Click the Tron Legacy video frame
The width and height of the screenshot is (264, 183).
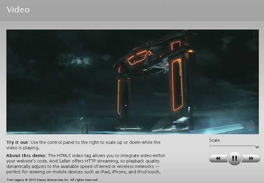tap(132, 82)
